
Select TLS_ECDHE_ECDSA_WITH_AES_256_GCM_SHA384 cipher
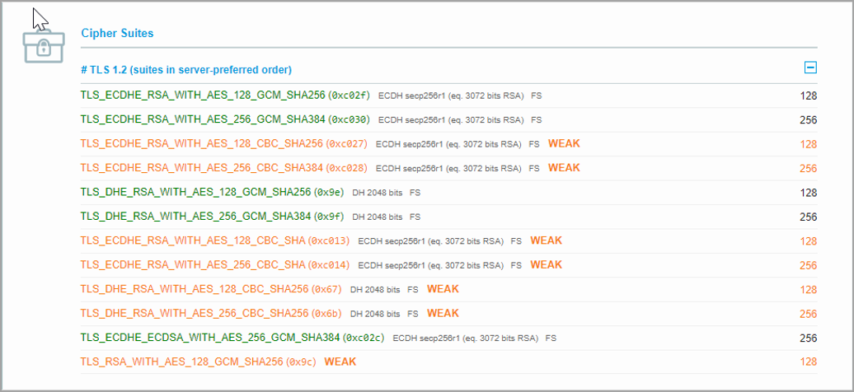click(x=210, y=338)
